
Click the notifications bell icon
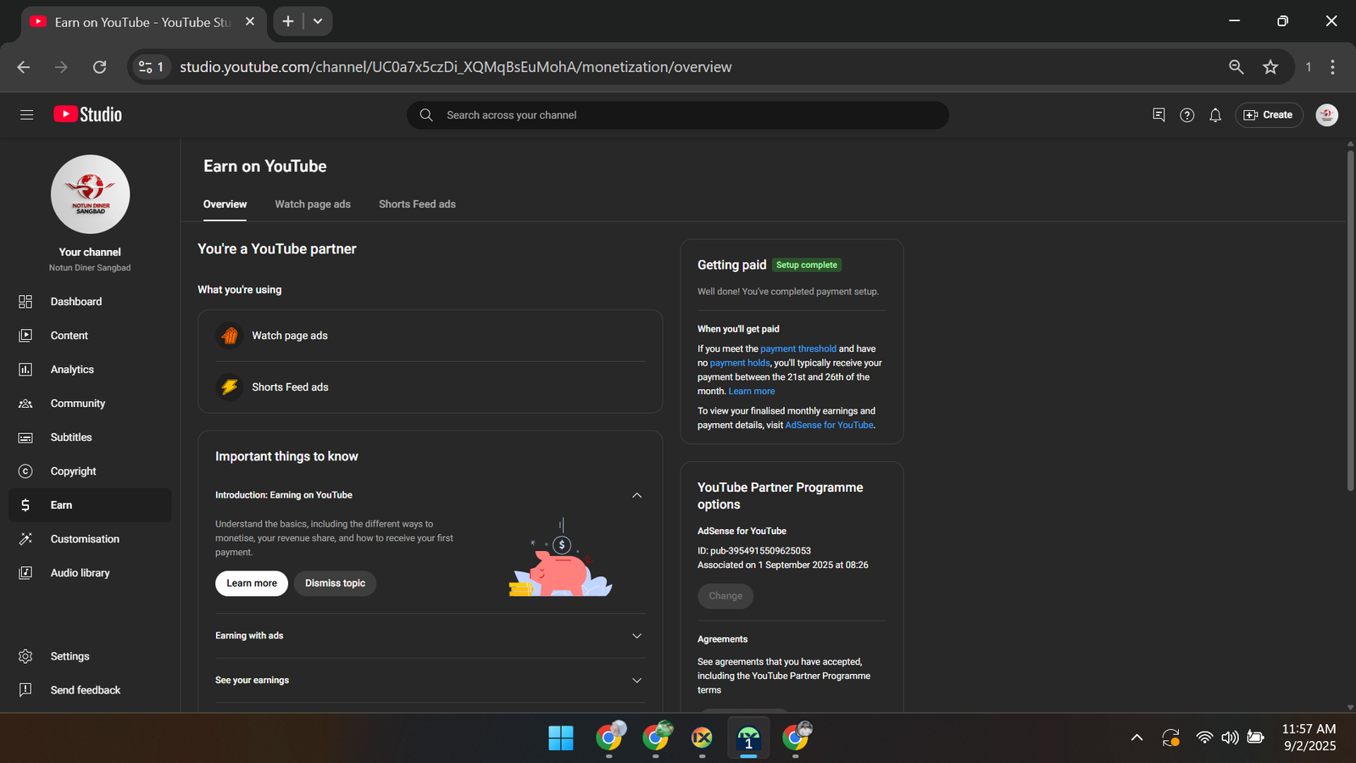[x=1214, y=115]
